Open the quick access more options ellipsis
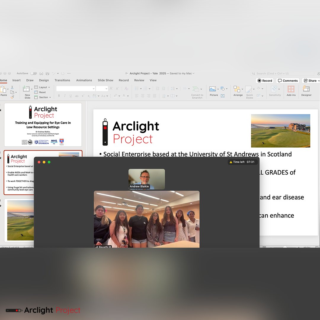This screenshot has width=320, height=320. 69,73
